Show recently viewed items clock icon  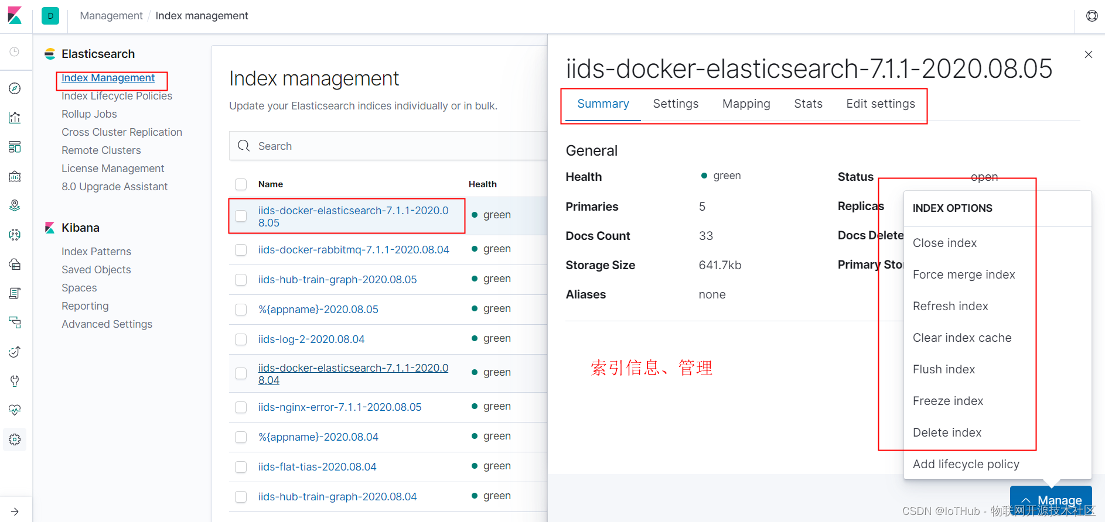click(x=15, y=52)
